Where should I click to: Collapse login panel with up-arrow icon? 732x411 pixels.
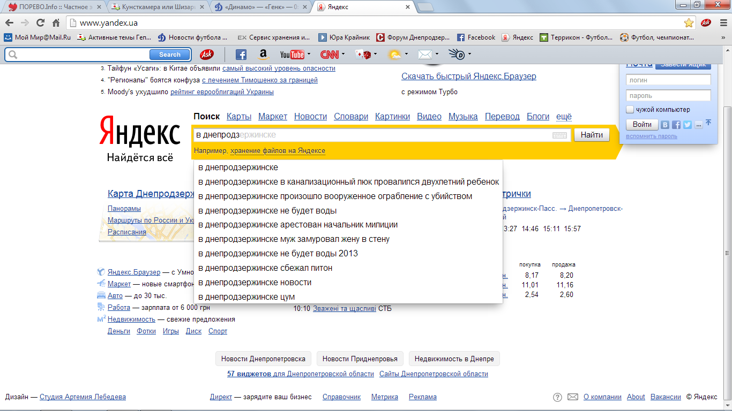click(708, 123)
